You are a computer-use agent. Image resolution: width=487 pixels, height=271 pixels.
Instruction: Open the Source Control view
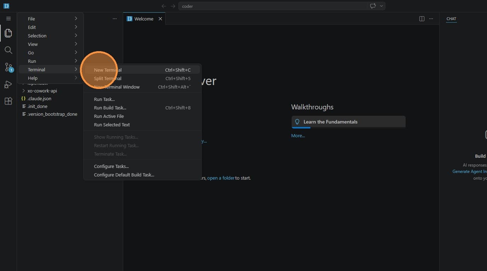point(8,67)
